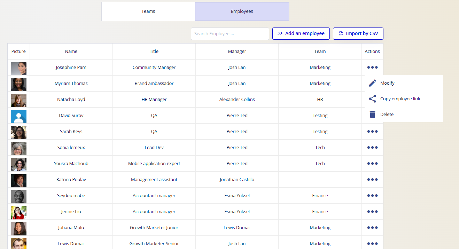Screen dimensions: 459x249
Task: Click Myriam Thomas's profile picture
Action: (x=18, y=85)
